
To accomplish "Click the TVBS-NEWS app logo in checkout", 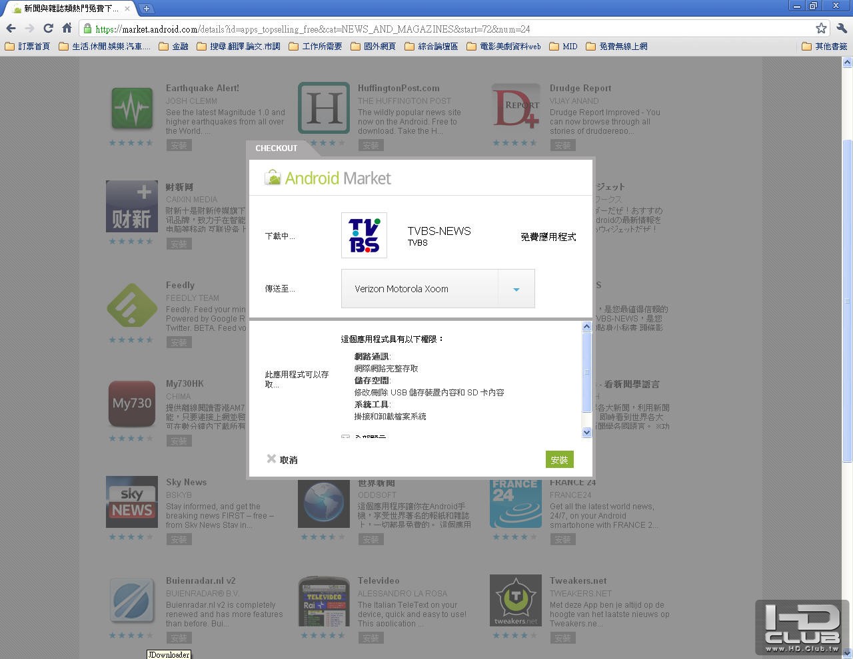I will (364, 235).
